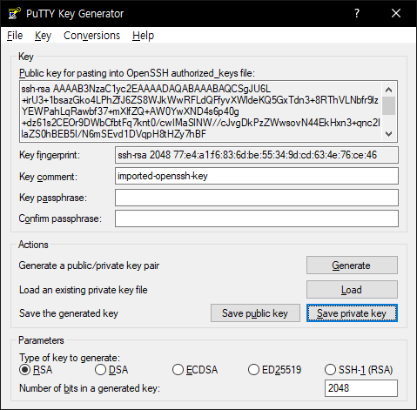
Task: Open the Conversions menu
Action: (91, 36)
